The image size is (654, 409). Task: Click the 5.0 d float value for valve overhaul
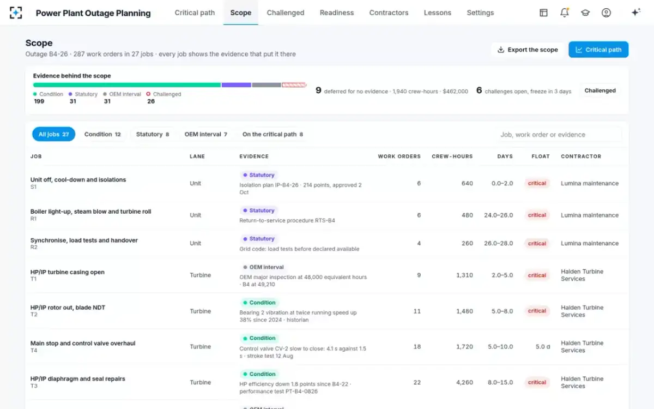(x=543, y=347)
